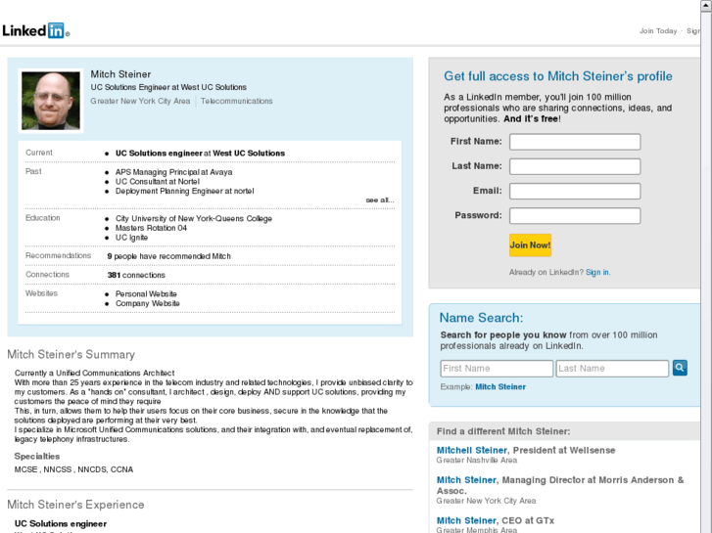This screenshot has height=533, width=712.
Task: Click West UC Solutions company name
Action: point(249,154)
